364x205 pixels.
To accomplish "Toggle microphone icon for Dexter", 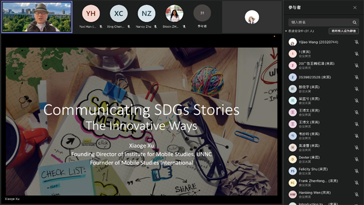I will 356,159.
